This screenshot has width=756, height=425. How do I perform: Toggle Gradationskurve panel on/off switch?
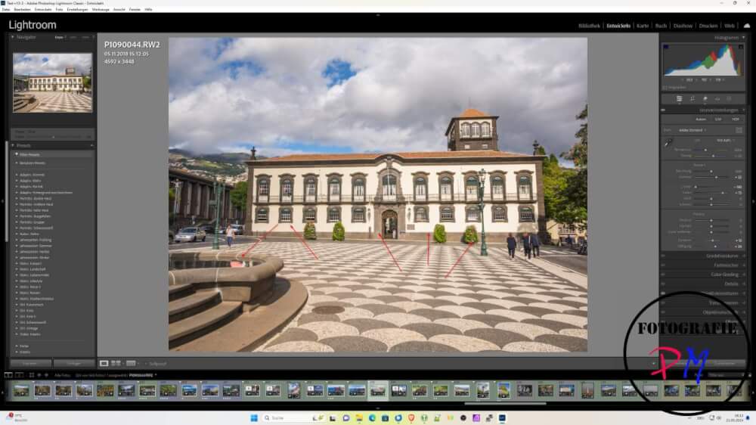(x=664, y=256)
